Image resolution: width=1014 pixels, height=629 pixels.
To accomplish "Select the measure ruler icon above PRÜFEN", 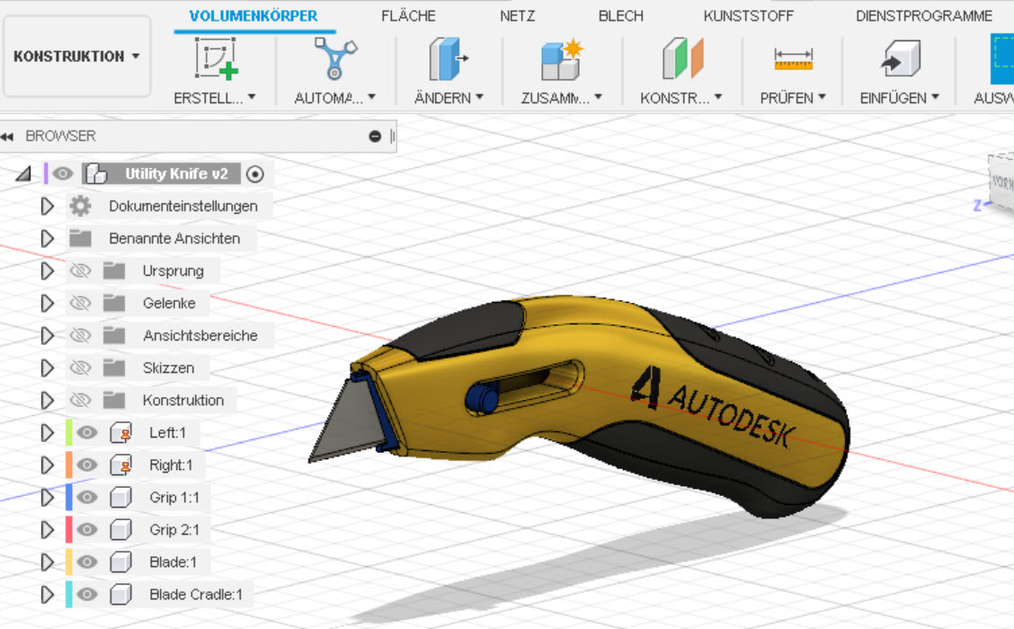I will click(x=794, y=58).
